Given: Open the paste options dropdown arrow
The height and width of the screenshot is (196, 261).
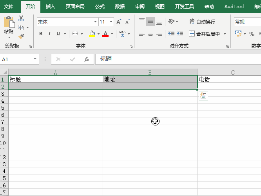Looking at the screenshot, I should pos(9,37).
